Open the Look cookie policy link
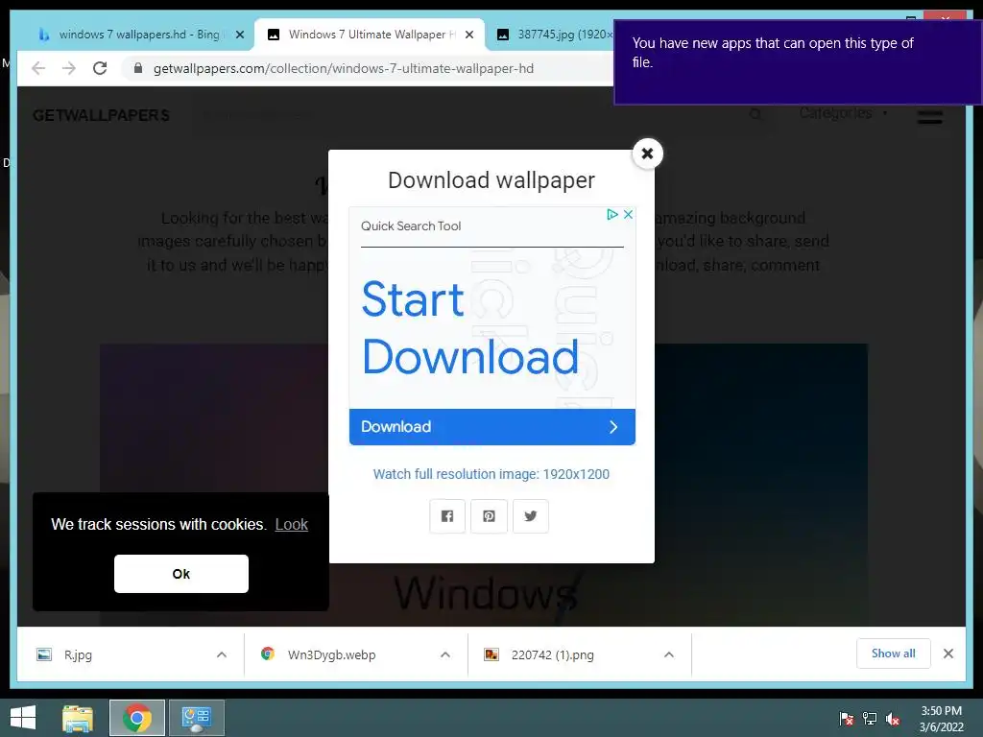Viewport: 983px width, 737px height. click(x=292, y=524)
